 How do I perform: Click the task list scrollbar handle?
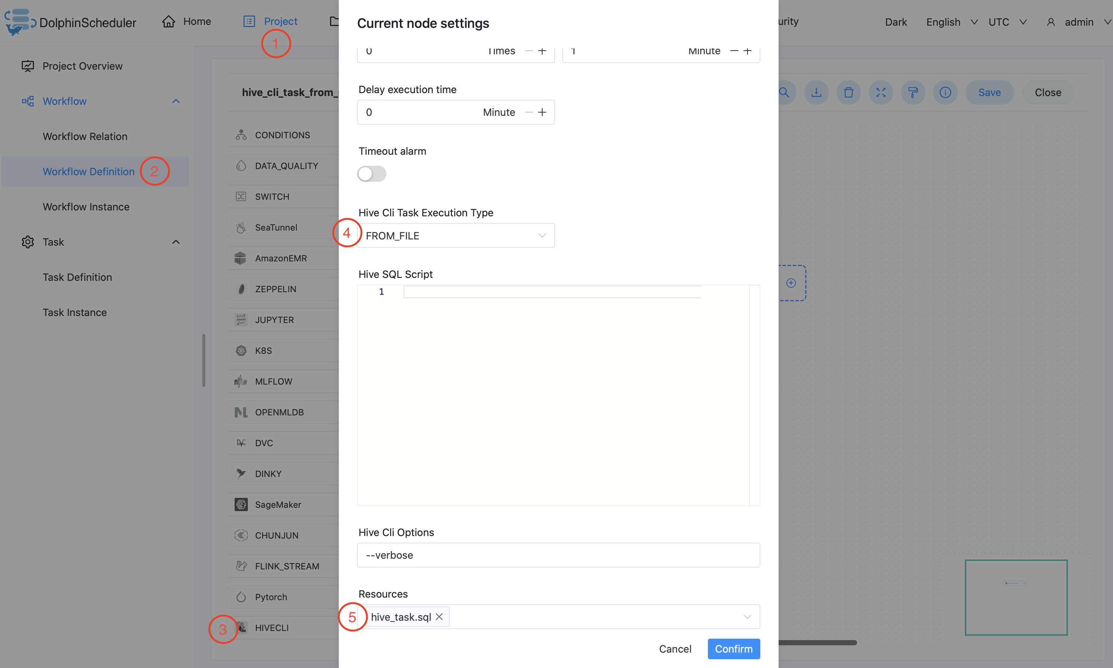(204, 360)
